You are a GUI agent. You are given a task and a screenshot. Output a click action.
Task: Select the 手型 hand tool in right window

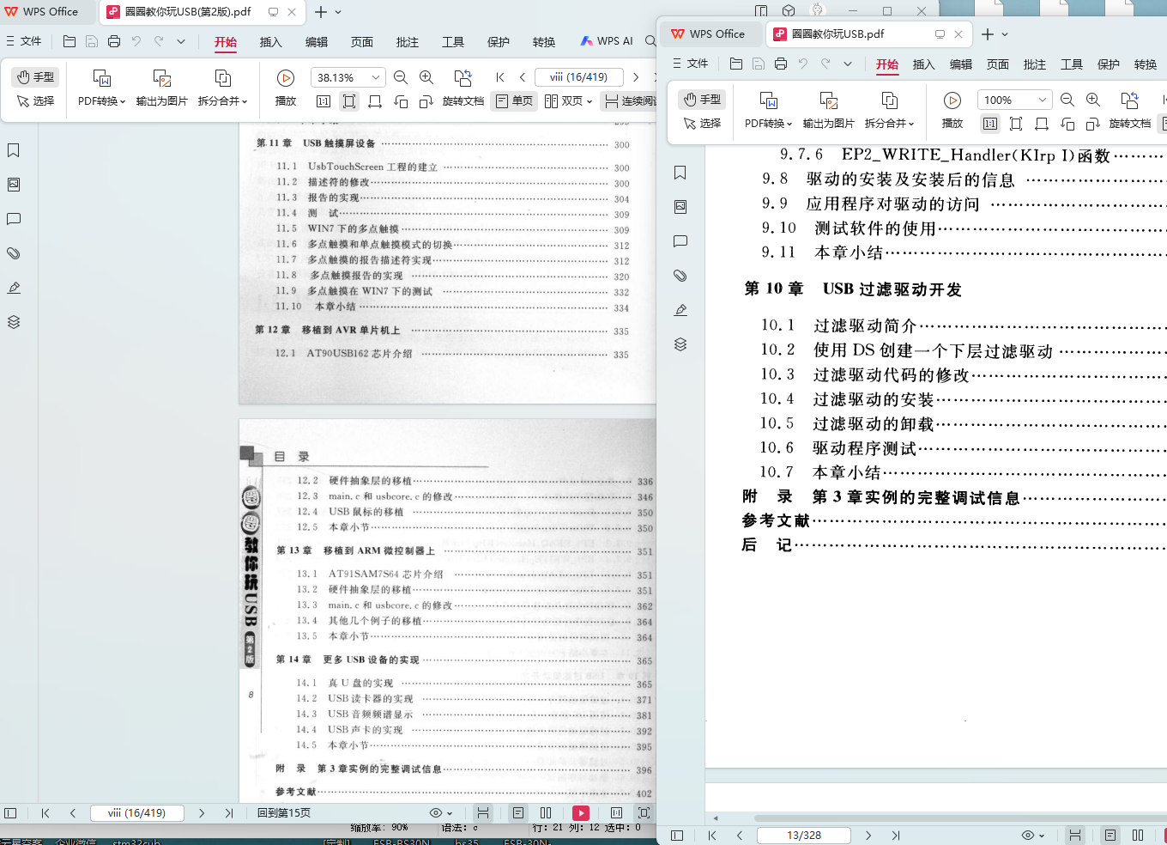702,100
